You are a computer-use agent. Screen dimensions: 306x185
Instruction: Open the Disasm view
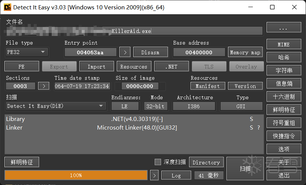pos(151,52)
